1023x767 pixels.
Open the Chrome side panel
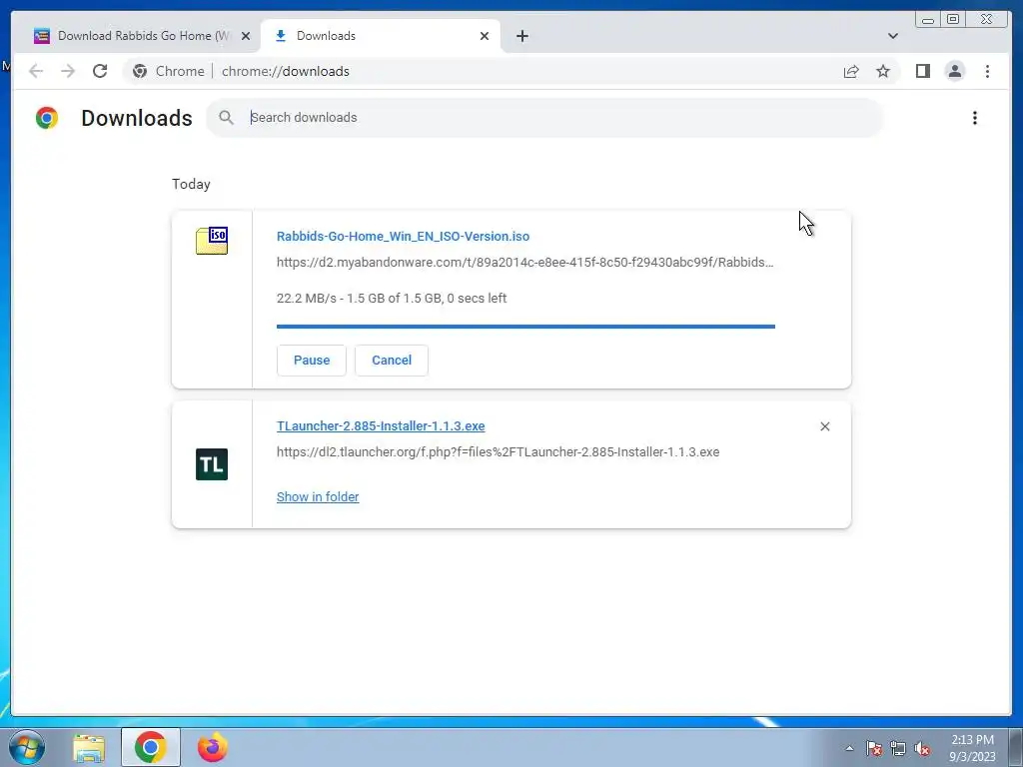pyautogui.click(x=922, y=71)
